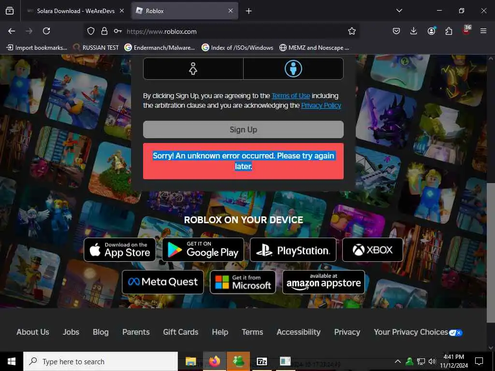The image size is (495, 371).
Task: Click the Firefox taskbar icon
Action: click(x=214, y=361)
